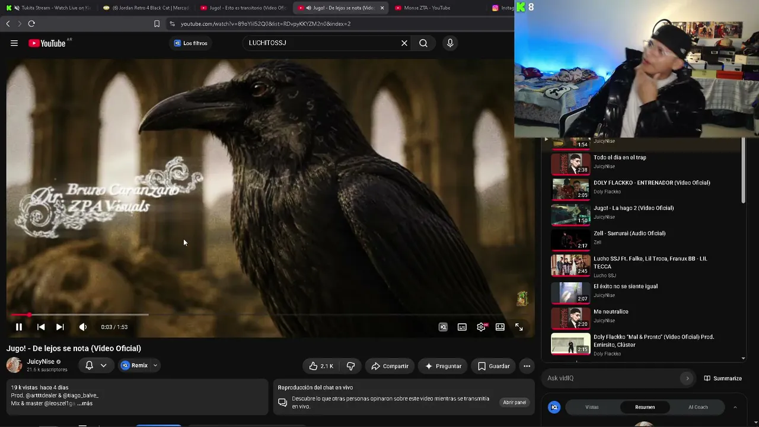Image resolution: width=759 pixels, height=427 pixels.
Task: Close the "De lejos se nota" tab
Action: [382, 8]
